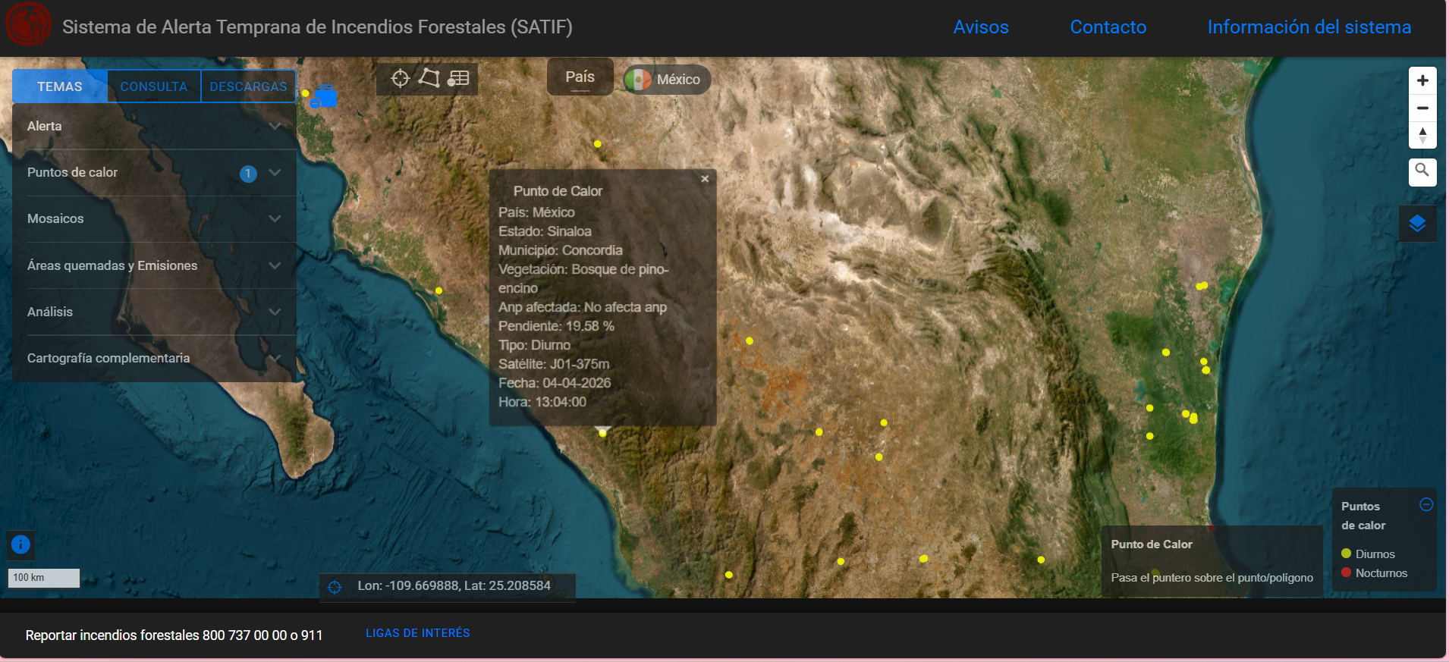
Task: Reset map orientation with the compass arrow
Action: click(1422, 135)
